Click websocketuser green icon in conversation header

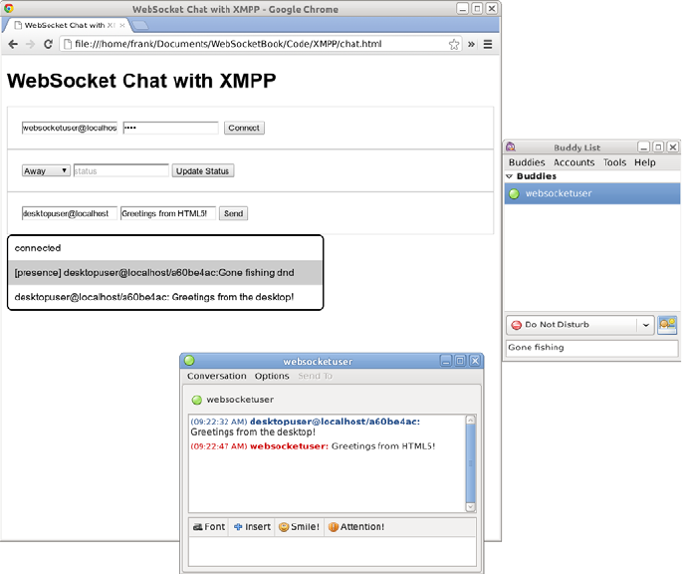coord(197,400)
